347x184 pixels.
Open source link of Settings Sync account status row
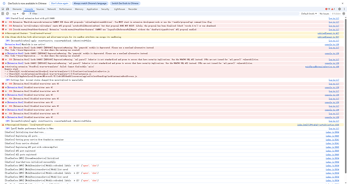[x=334, y=80]
